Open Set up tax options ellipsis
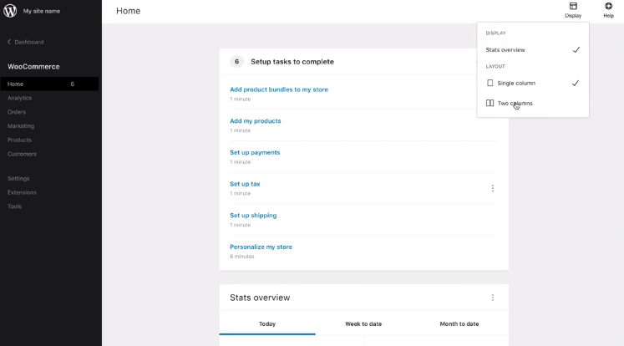Viewport: 624px width, 346px height. coord(493,188)
